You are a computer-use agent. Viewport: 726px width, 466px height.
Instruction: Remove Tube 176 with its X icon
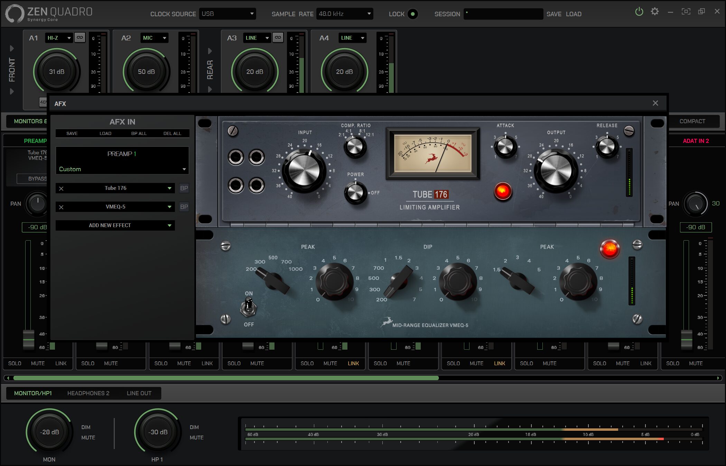click(x=61, y=188)
